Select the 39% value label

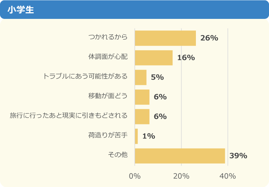(x=238, y=156)
